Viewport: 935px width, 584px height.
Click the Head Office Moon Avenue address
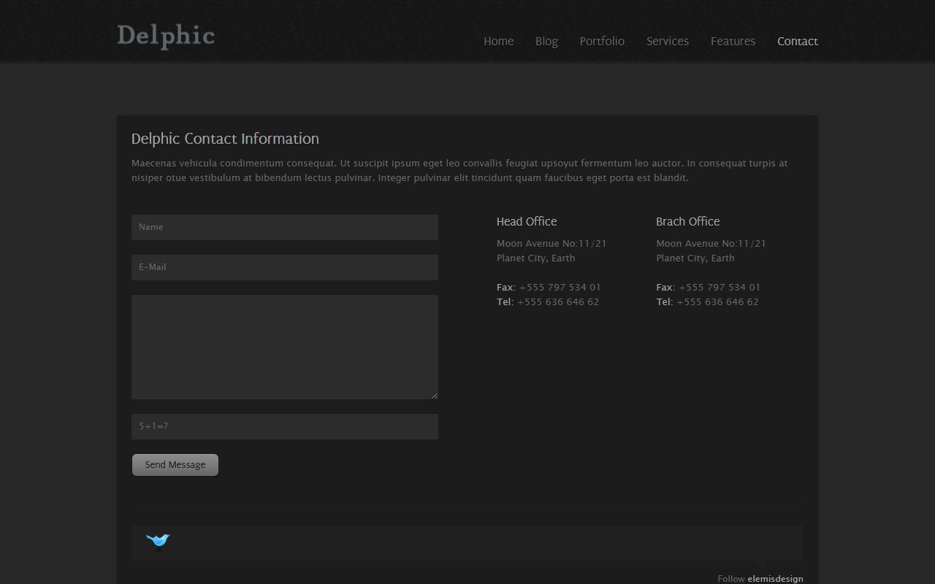[x=552, y=244]
